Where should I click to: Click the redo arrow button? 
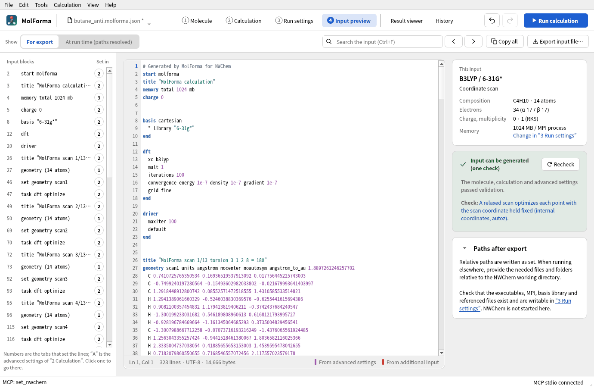(510, 20)
